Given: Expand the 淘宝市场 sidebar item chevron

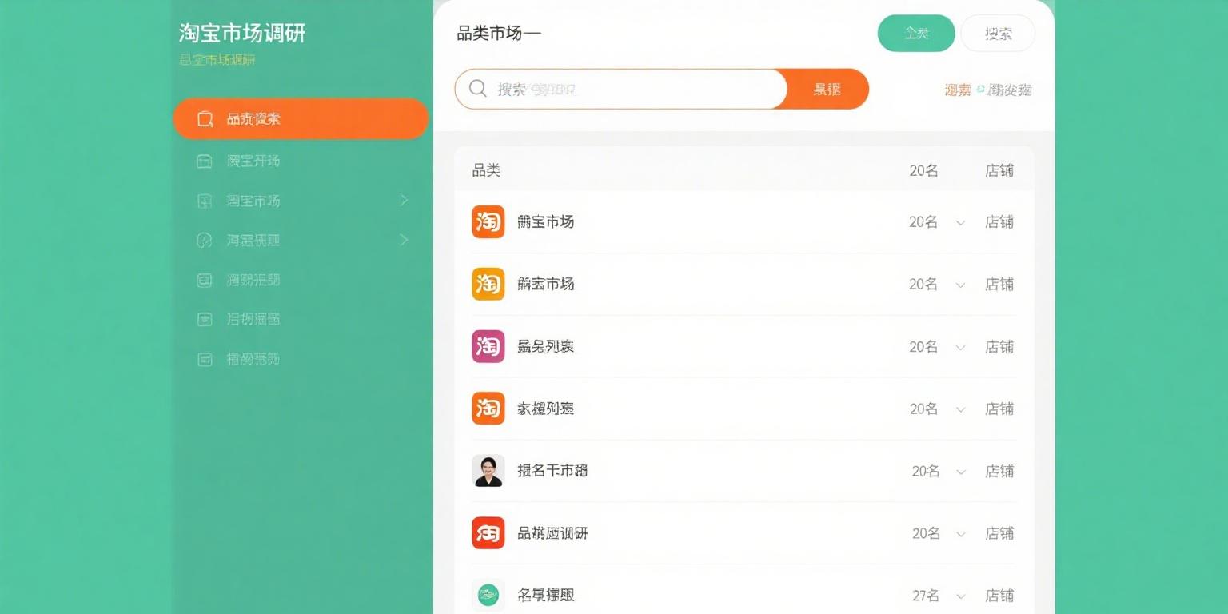Looking at the screenshot, I should pyautogui.click(x=404, y=200).
